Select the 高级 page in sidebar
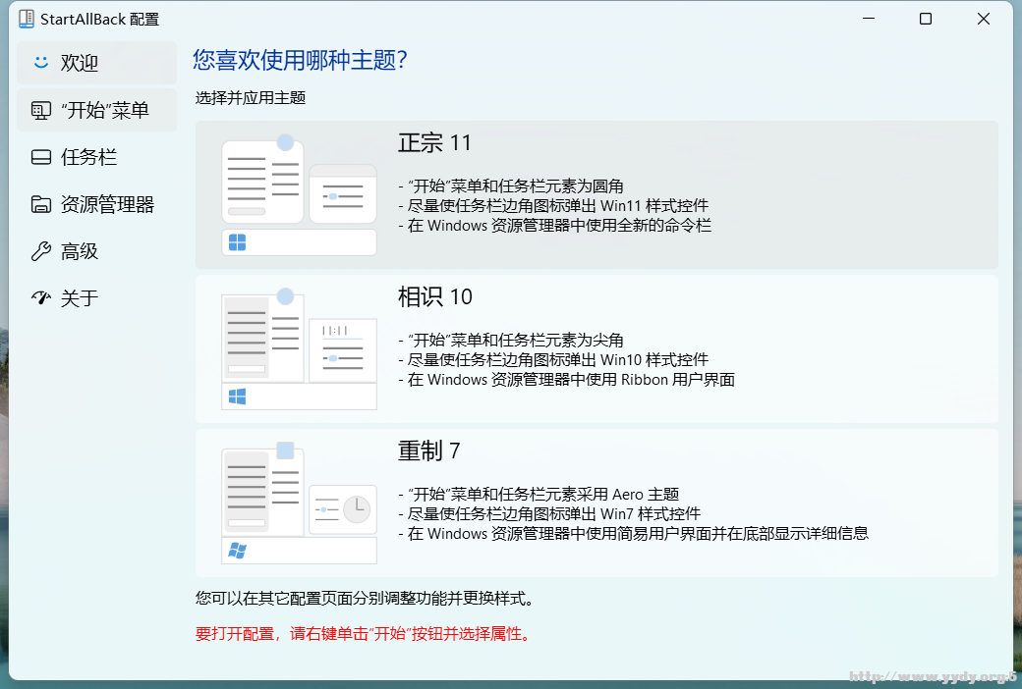The height and width of the screenshot is (689, 1022). point(96,251)
